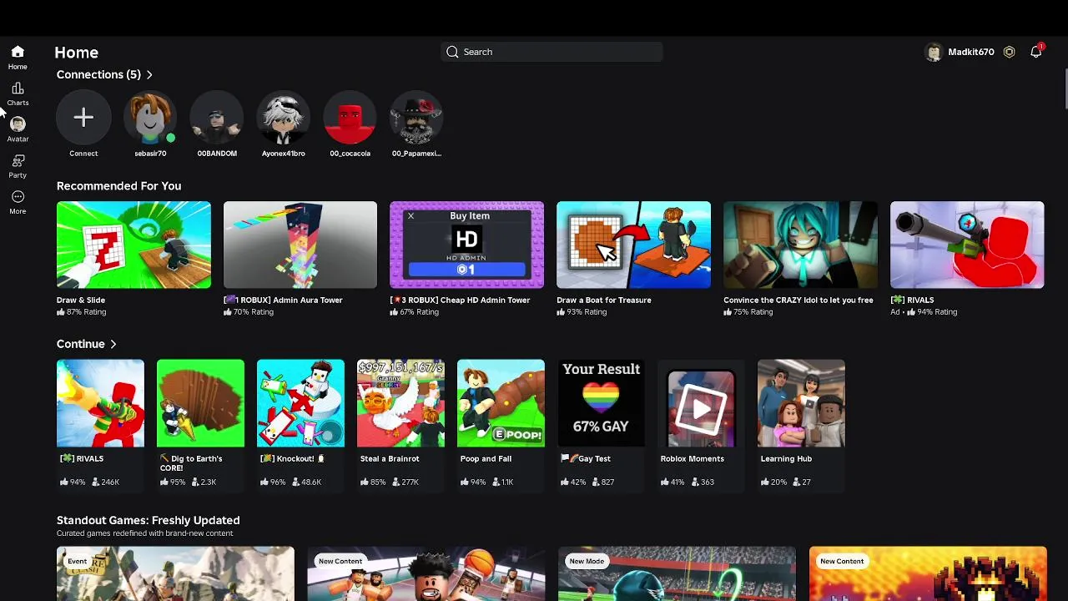Open 00BANDOM's connection avatar
Viewport: 1068px width, 601px height.
pos(217,118)
